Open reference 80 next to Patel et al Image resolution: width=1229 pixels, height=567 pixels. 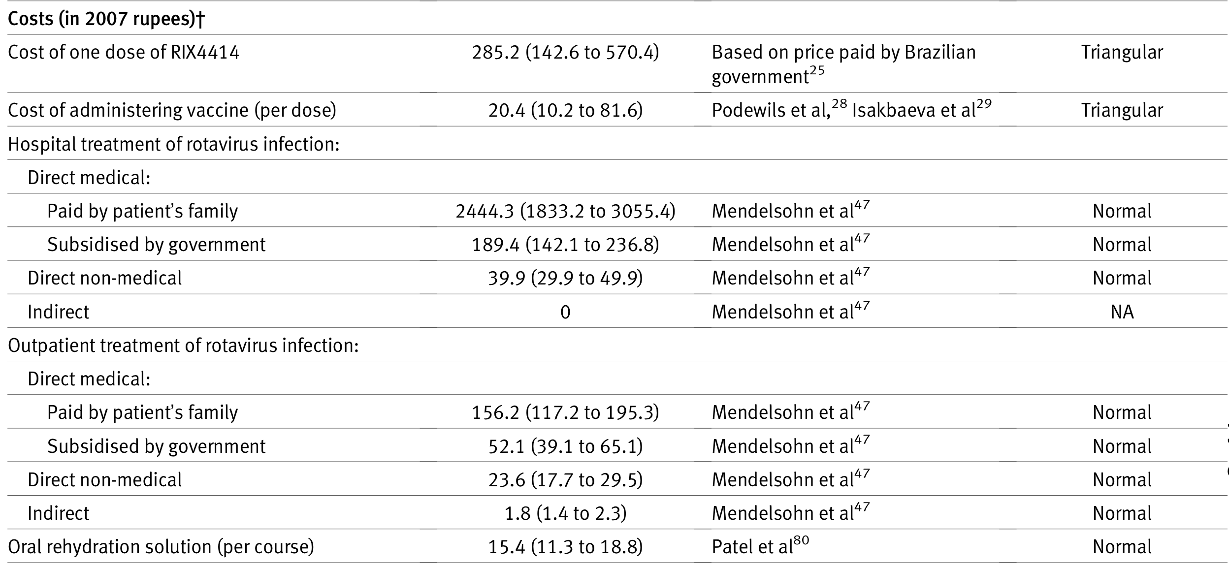801,540
